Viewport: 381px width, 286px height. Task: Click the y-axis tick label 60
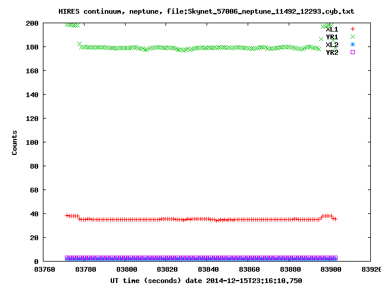[x=35, y=190]
